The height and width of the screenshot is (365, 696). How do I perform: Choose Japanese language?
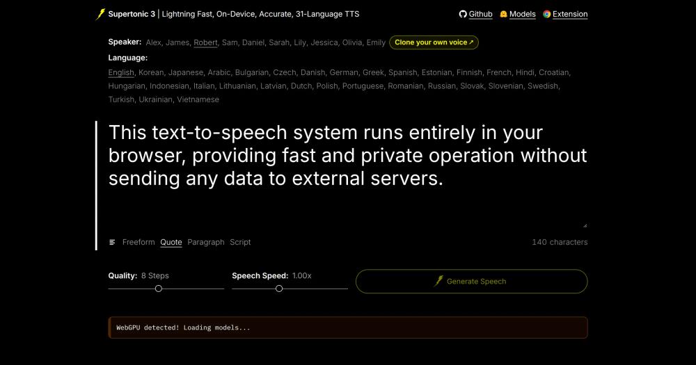186,72
